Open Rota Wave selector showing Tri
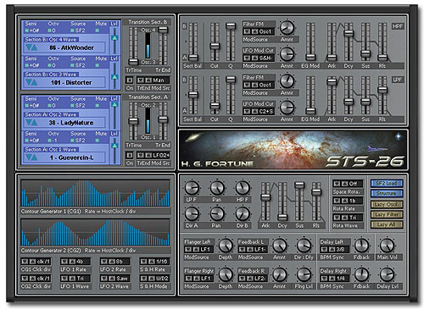Screen dimensions: 424x310 point(348,218)
